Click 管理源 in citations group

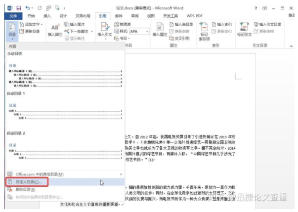point(123,24)
